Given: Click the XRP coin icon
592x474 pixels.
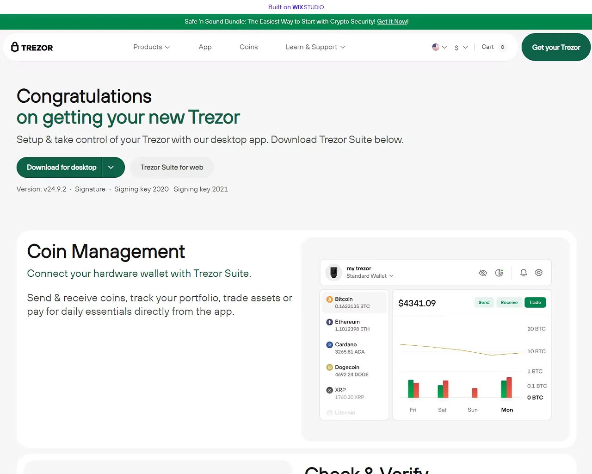Looking at the screenshot, I should [x=330, y=390].
